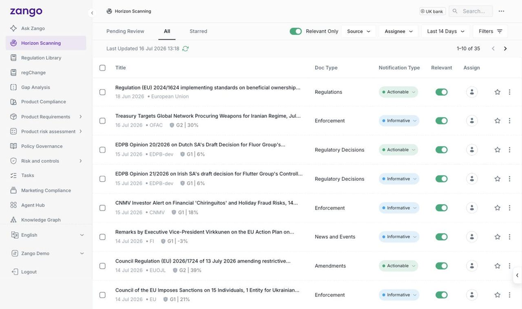Screen dimensions: 522x309
Task: Star the EDPB Opinion 20/2026 item
Action: [x=497, y=150]
